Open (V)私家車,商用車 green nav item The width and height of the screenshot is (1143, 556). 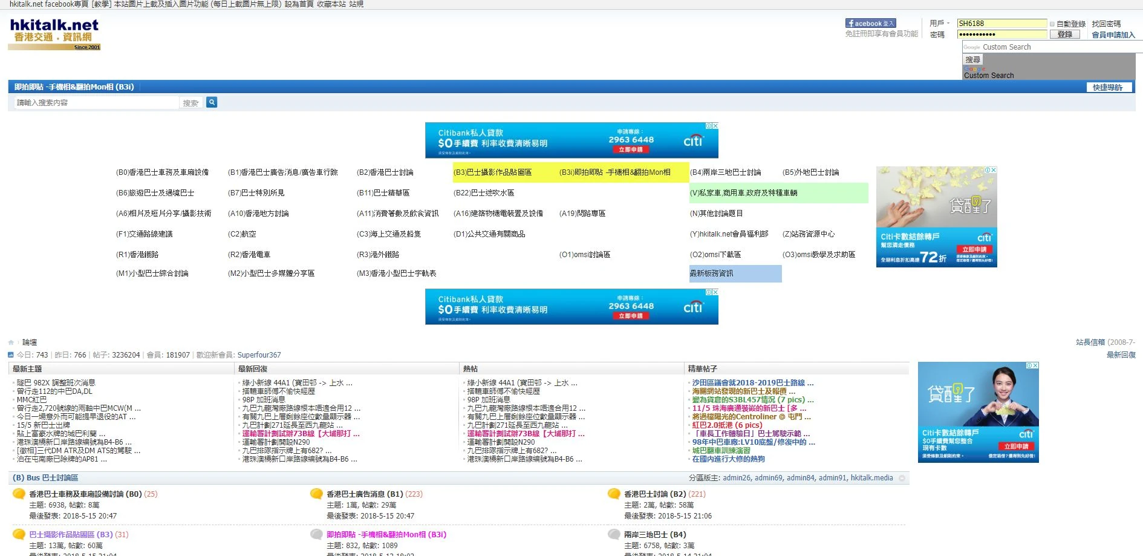pos(743,193)
